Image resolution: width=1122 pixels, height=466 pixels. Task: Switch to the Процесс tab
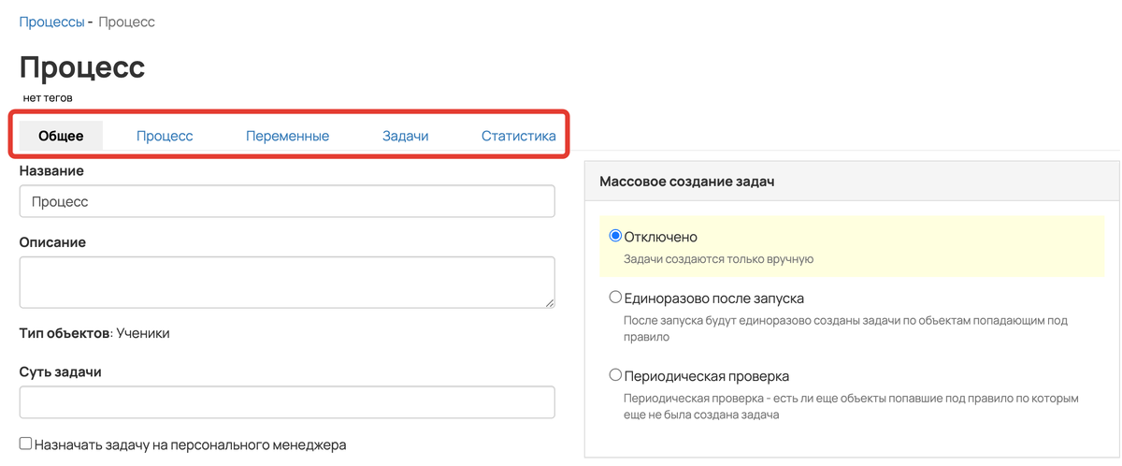(x=165, y=136)
